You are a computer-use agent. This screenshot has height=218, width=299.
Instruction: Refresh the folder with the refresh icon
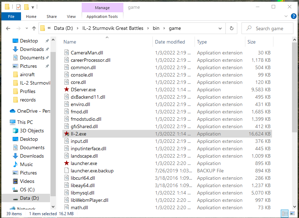[x=231, y=28]
